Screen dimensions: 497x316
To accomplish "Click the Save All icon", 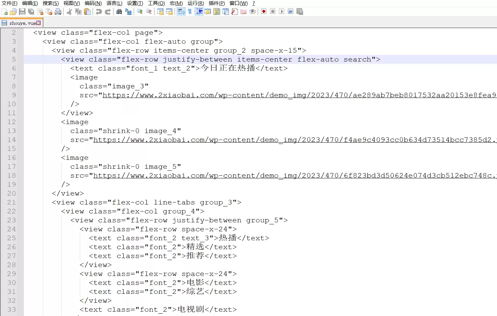I will click(31, 12).
